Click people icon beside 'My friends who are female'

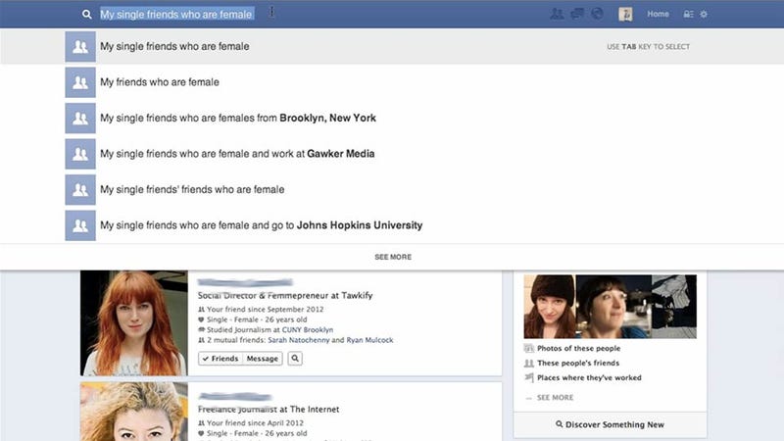point(80,82)
